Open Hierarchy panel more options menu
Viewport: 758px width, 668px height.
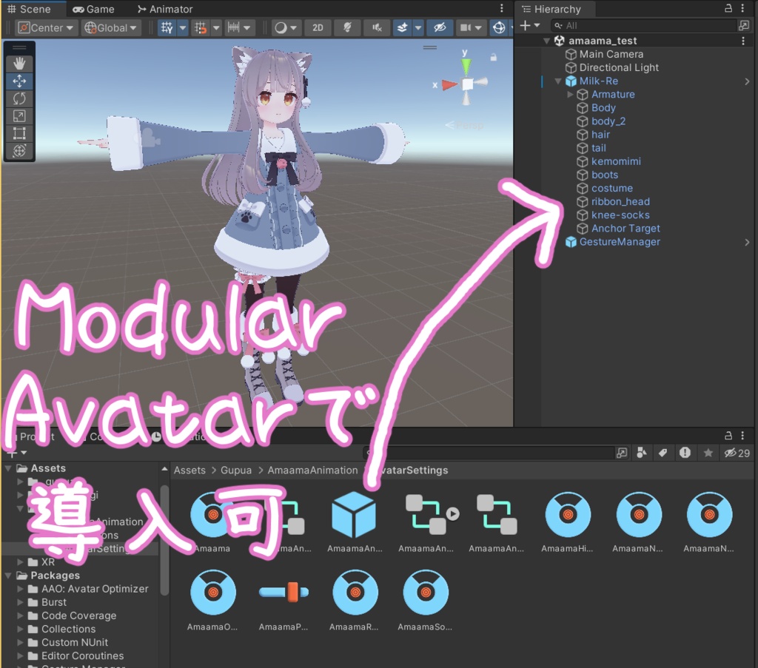coord(742,8)
